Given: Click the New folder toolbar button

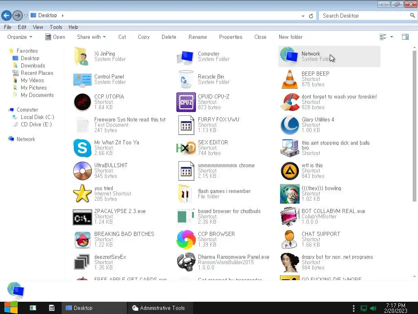Looking at the screenshot, I should 291,37.
